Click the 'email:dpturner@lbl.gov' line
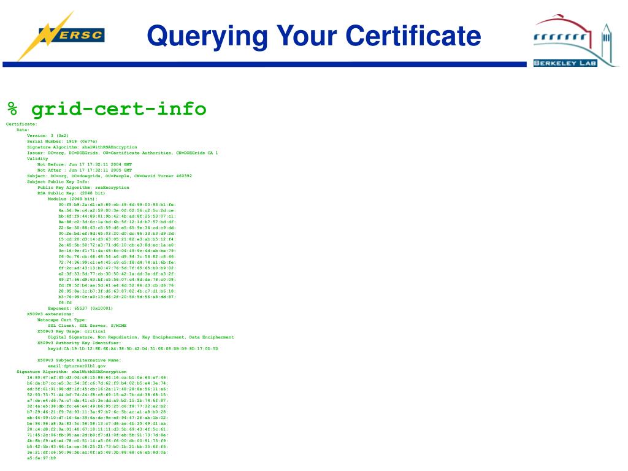 pos(77,366)
